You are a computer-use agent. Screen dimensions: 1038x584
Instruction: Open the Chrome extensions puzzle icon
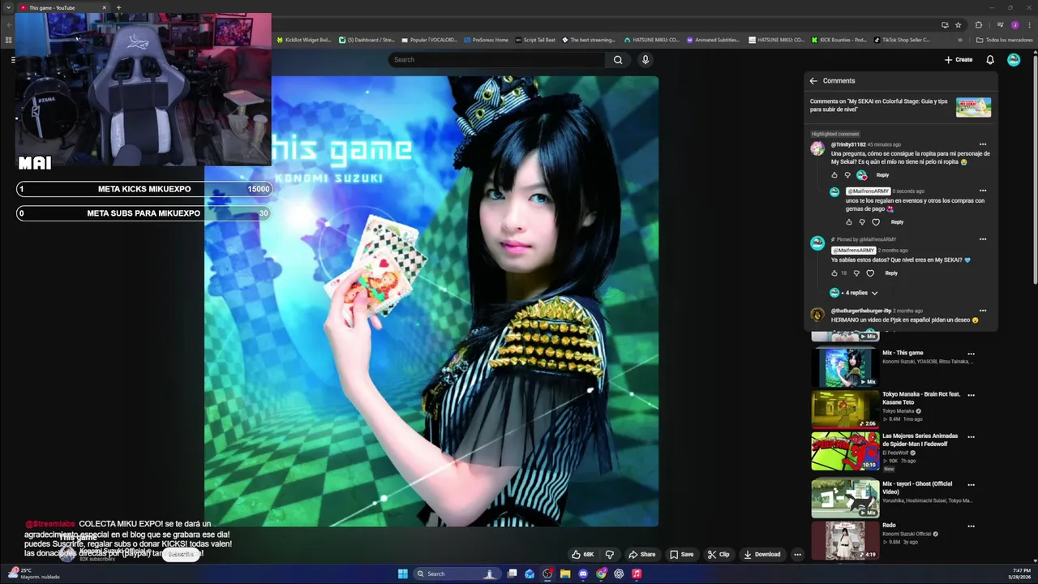point(979,25)
